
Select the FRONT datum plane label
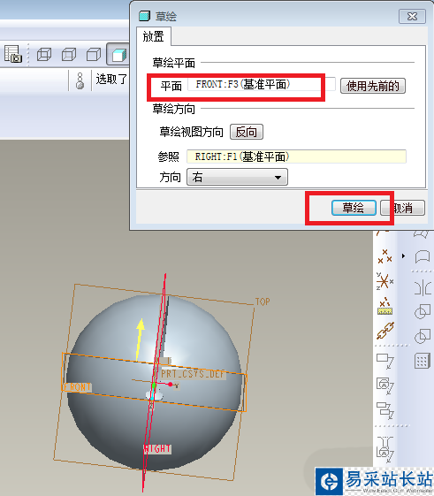pyautogui.click(x=77, y=387)
